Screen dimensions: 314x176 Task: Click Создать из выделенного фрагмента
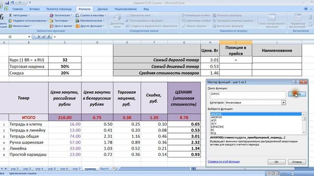click(x=152, y=26)
